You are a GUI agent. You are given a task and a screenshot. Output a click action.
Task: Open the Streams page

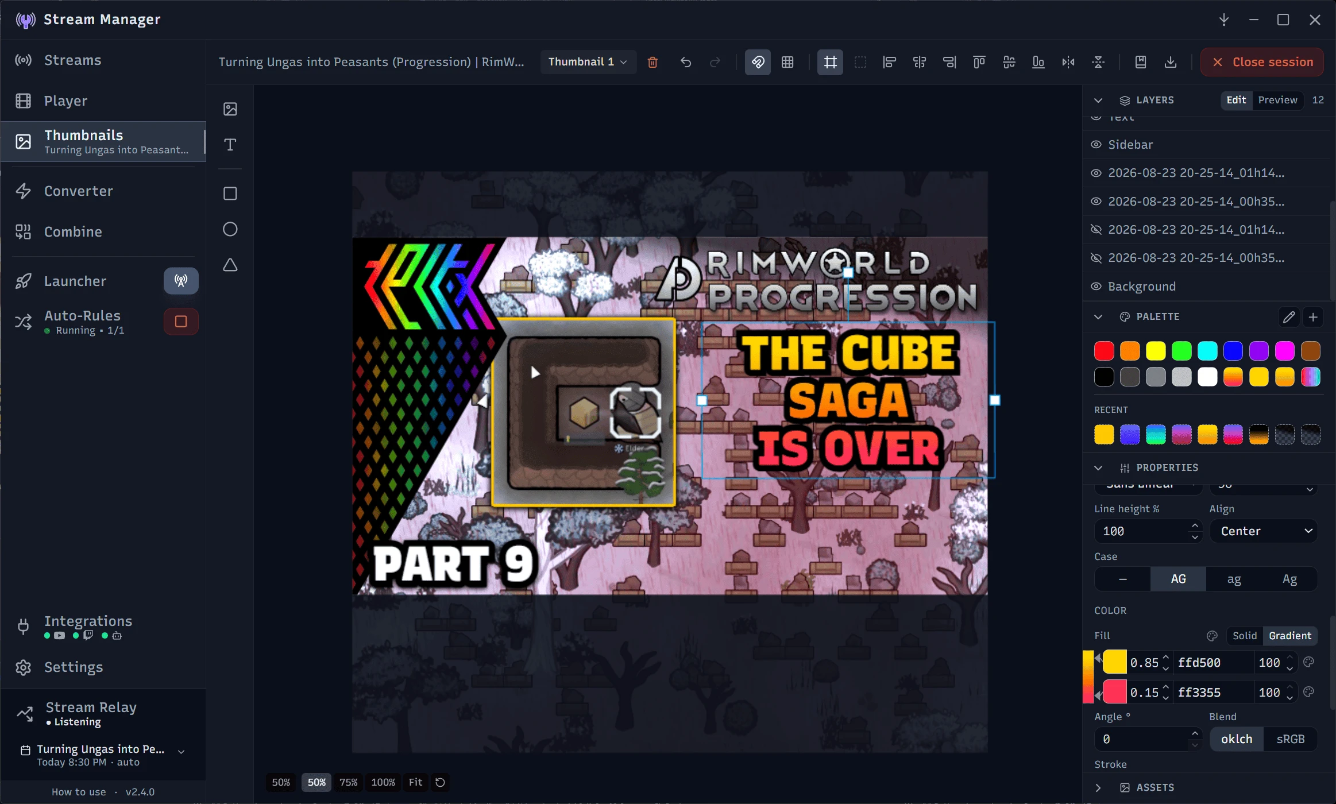click(x=103, y=60)
